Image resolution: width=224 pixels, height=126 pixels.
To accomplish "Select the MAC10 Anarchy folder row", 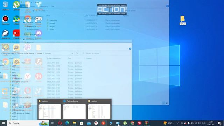I will (49, 97).
